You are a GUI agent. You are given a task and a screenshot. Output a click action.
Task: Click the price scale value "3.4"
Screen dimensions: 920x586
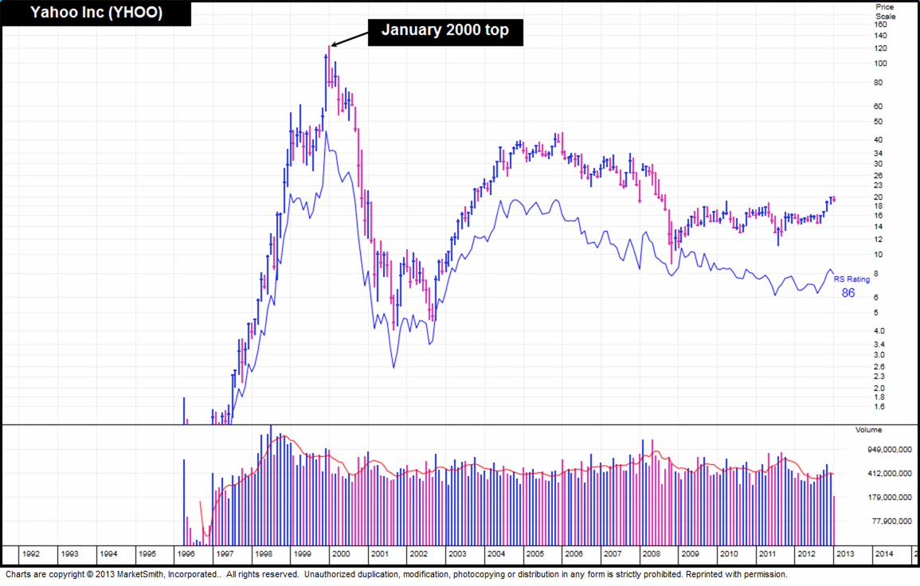tap(879, 345)
